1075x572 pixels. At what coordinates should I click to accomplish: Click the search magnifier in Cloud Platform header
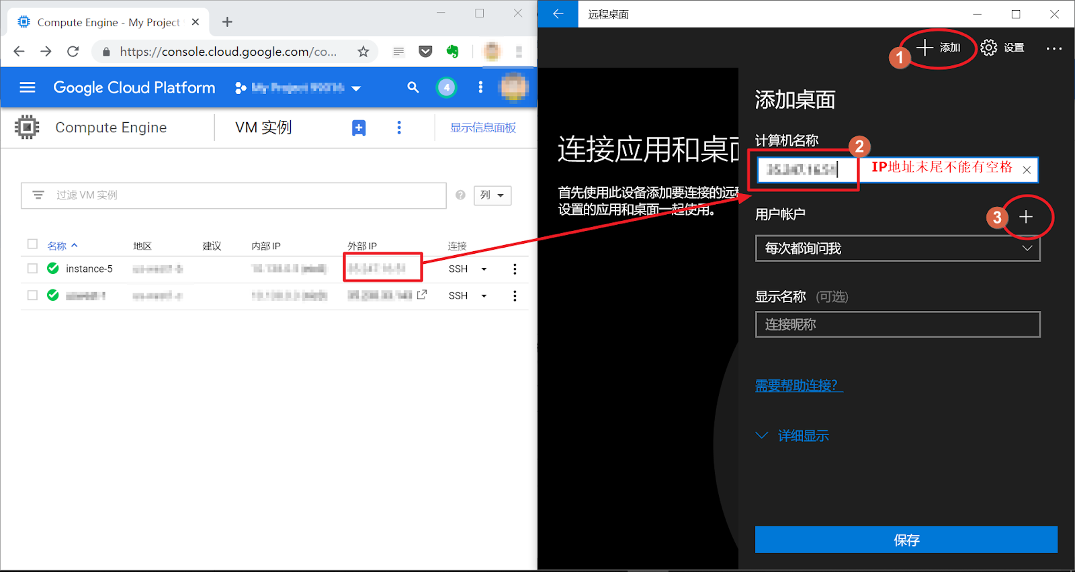tap(413, 87)
